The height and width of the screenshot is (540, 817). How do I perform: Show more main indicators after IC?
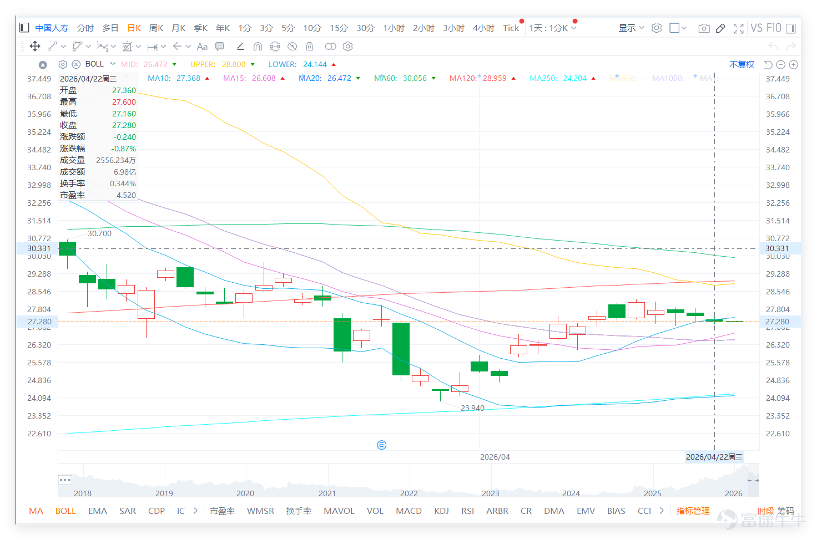coord(195,511)
